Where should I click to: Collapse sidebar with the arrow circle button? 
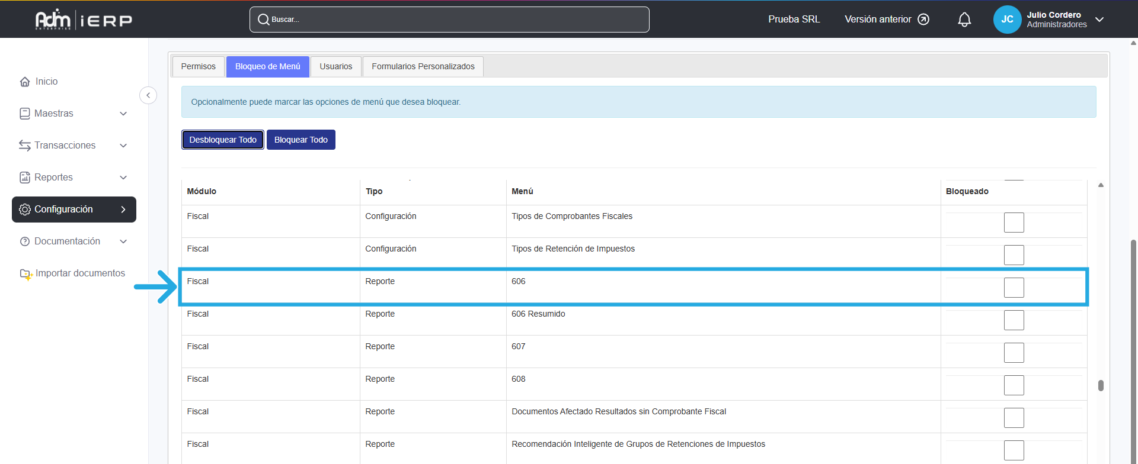[148, 95]
